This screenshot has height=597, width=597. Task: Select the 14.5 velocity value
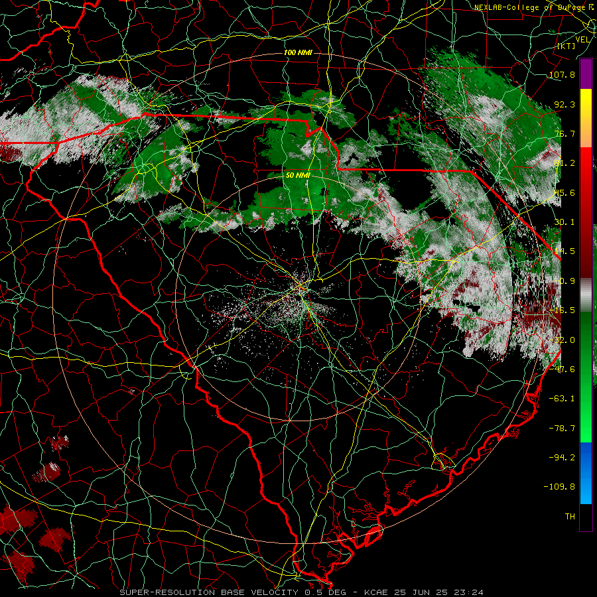tap(564, 251)
